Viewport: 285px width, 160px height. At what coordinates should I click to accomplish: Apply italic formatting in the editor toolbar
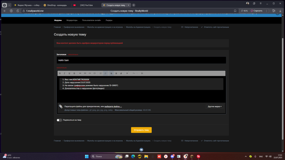coord(64,73)
